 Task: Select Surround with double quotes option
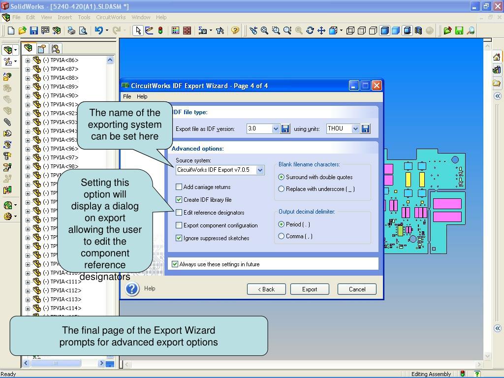pos(281,177)
